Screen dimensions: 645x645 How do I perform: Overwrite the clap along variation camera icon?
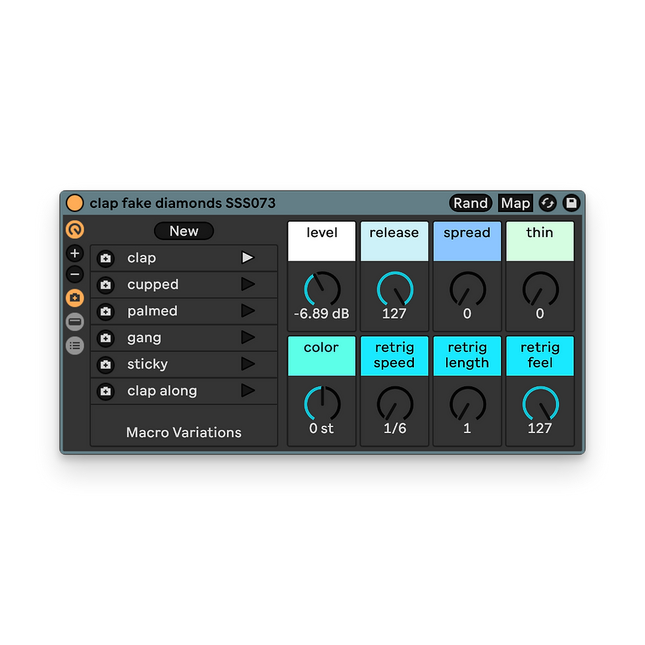pos(106,391)
